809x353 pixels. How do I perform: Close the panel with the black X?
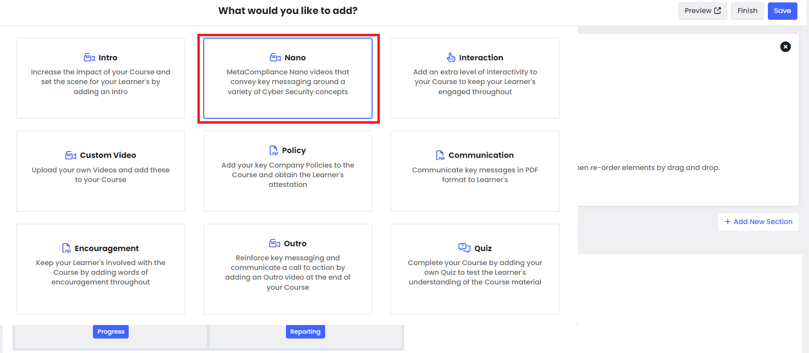[x=785, y=46]
